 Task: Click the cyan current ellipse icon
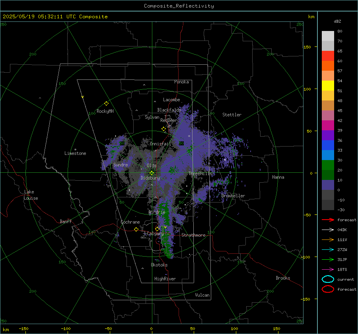328,279
